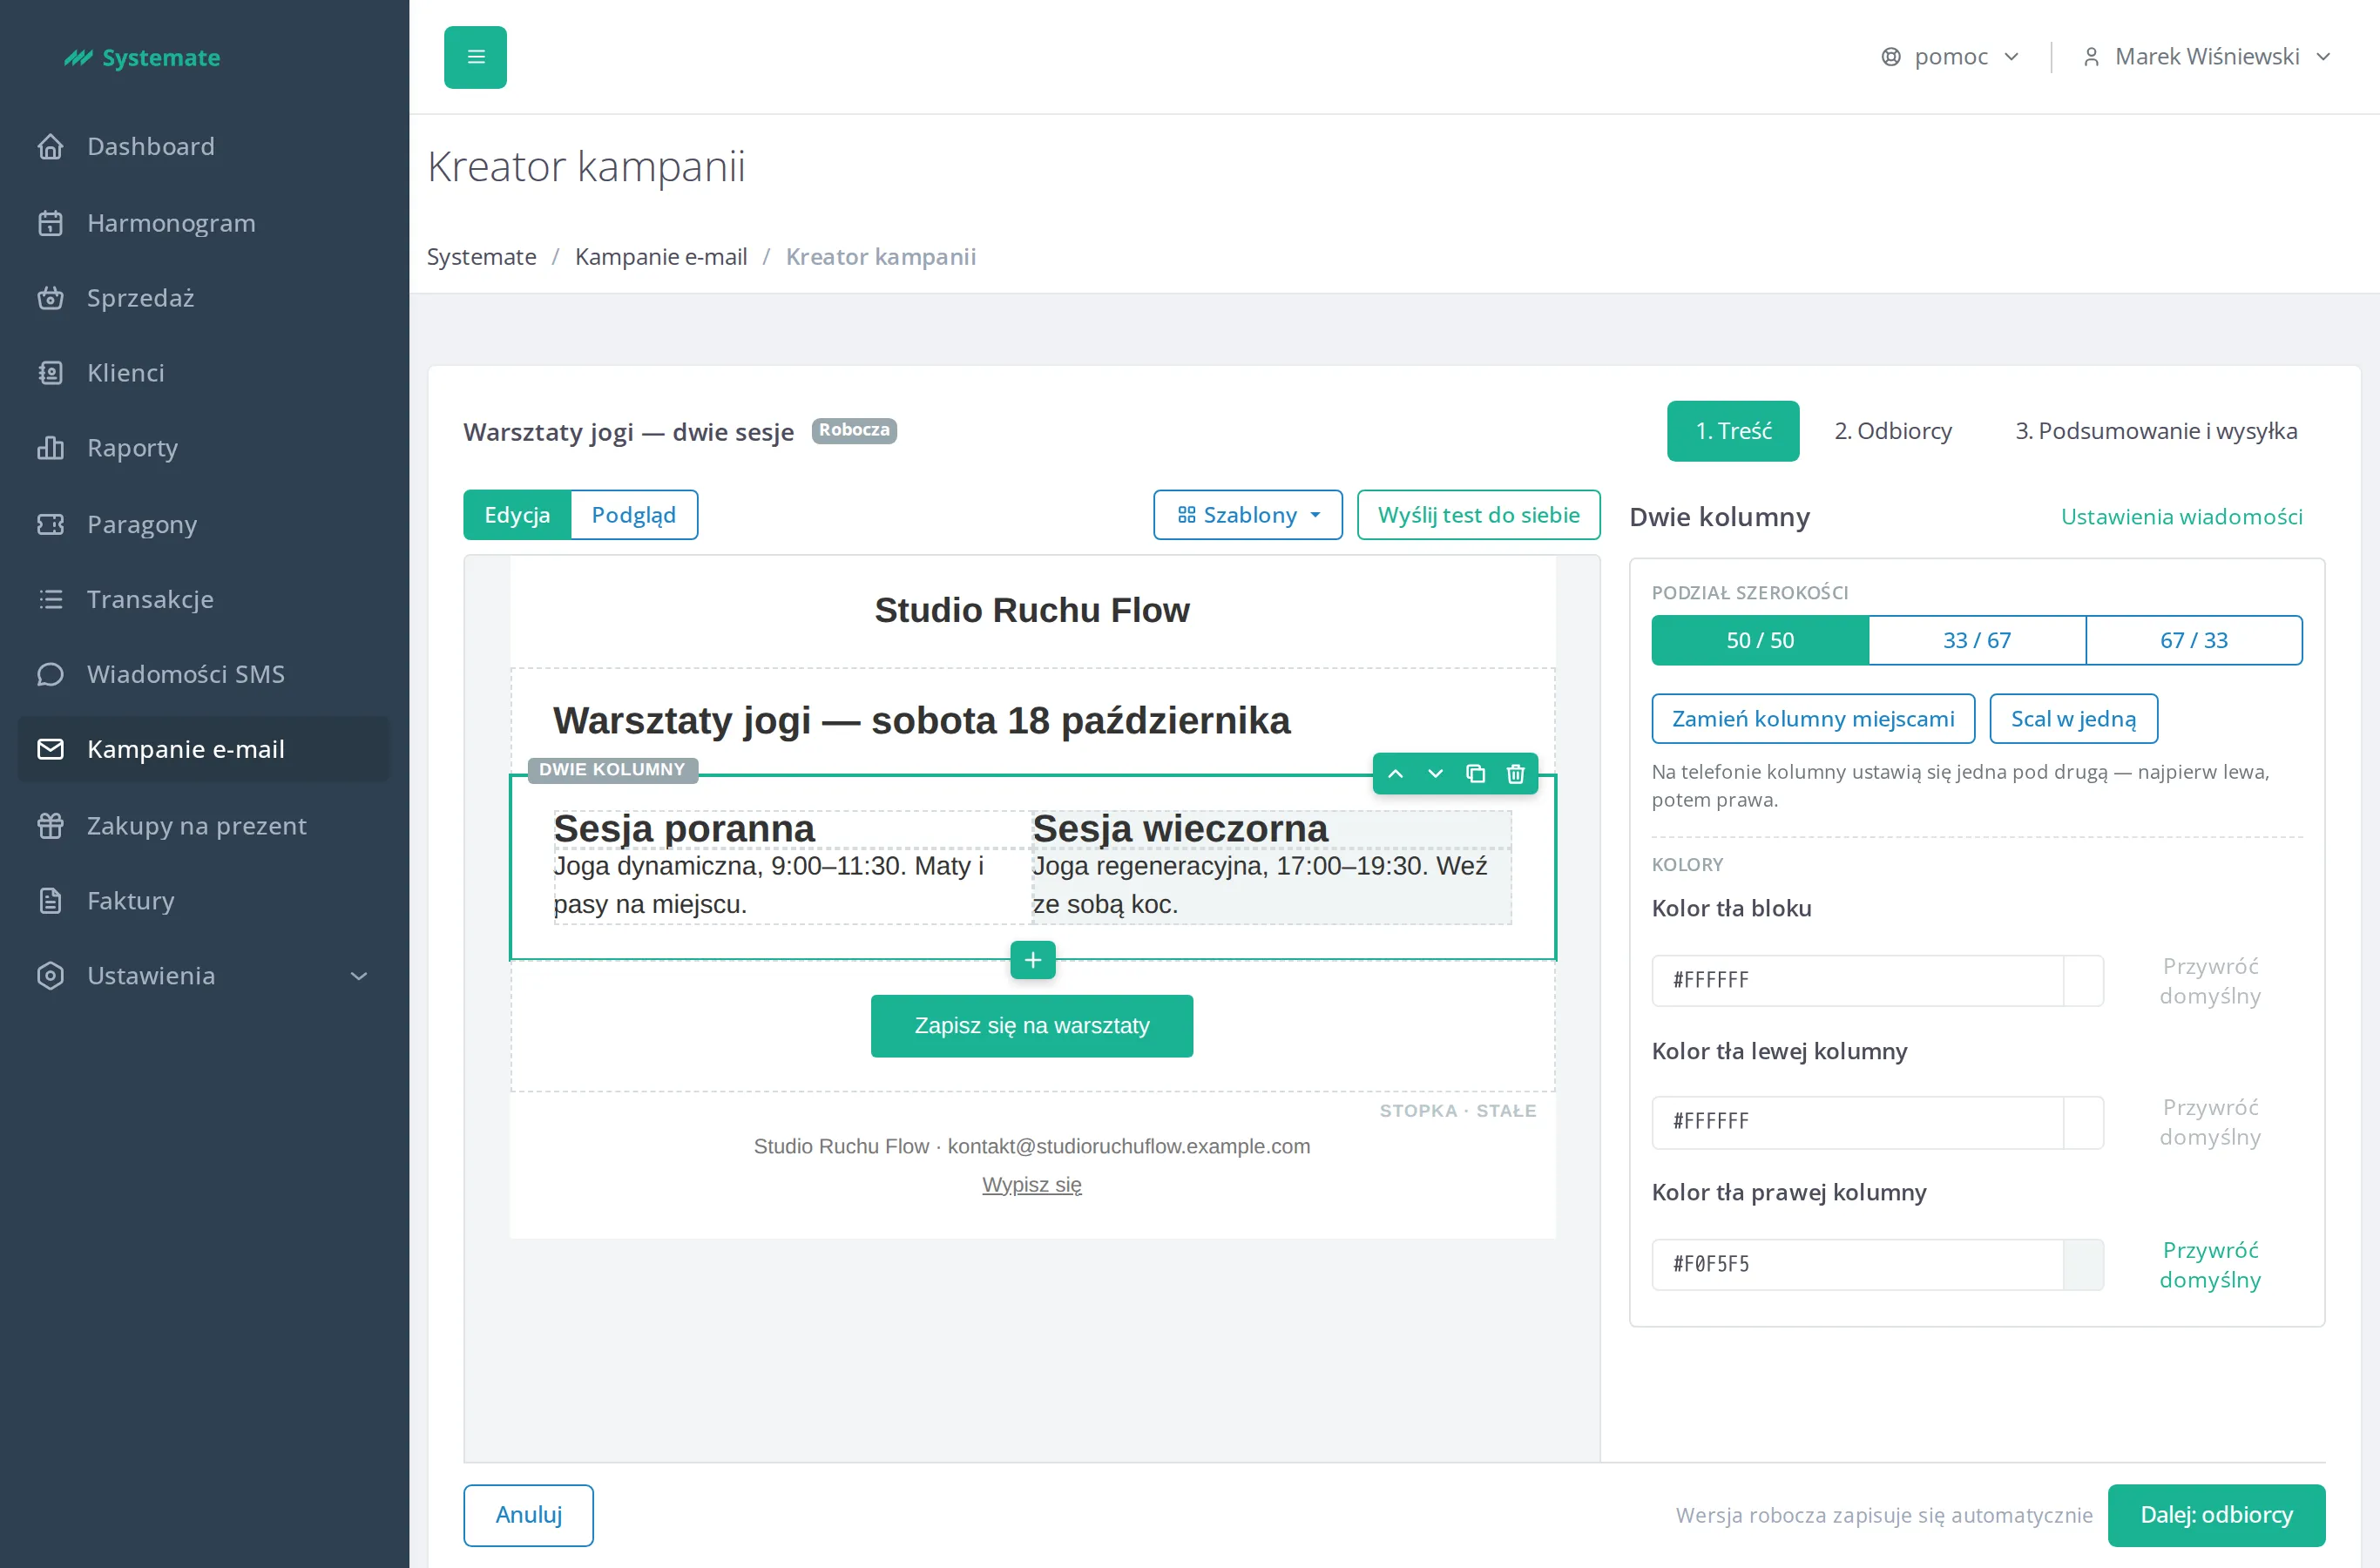2380x1568 pixels.
Task: Click the Anuluj button
Action: click(x=528, y=1515)
